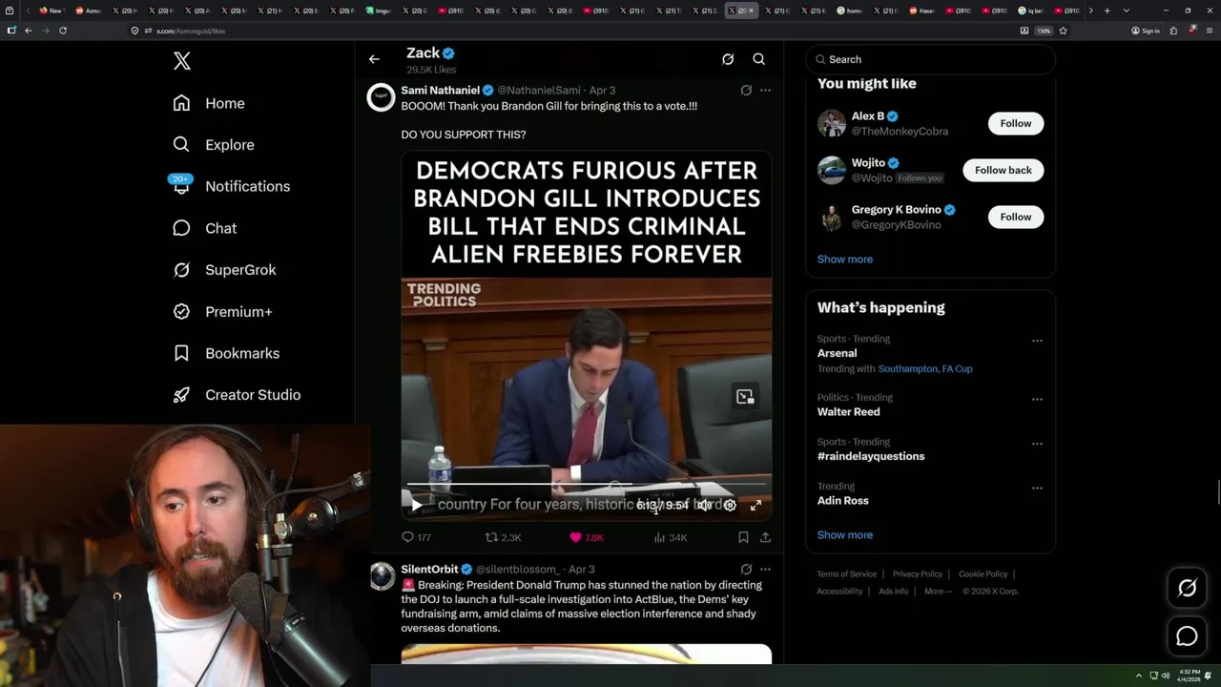Viewport: 1221px width, 687px height.
Task: Click the X logo icon
Action: point(182,61)
